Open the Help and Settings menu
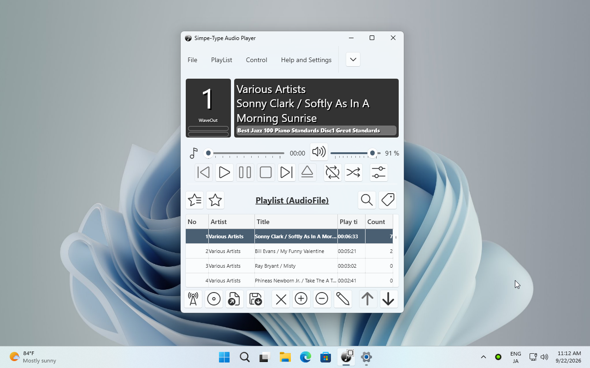Image resolution: width=590 pixels, height=368 pixels. click(307, 60)
